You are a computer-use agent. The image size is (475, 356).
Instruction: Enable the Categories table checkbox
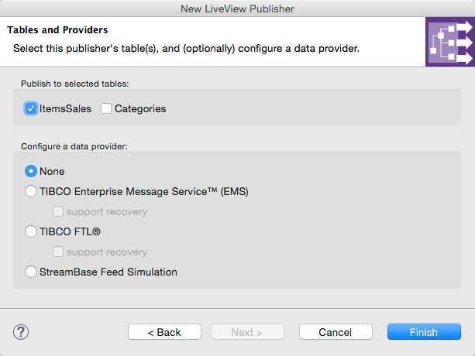point(106,109)
